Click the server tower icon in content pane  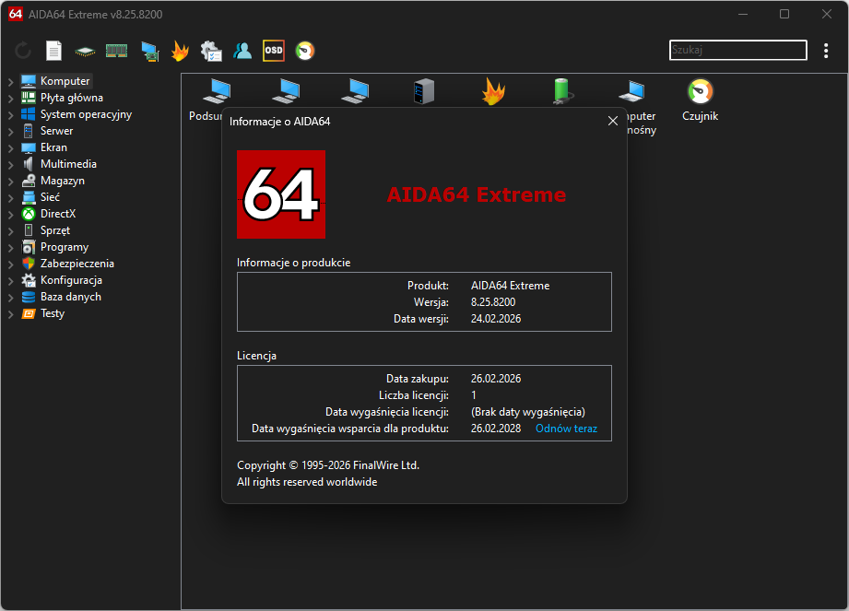coord(424,91)
